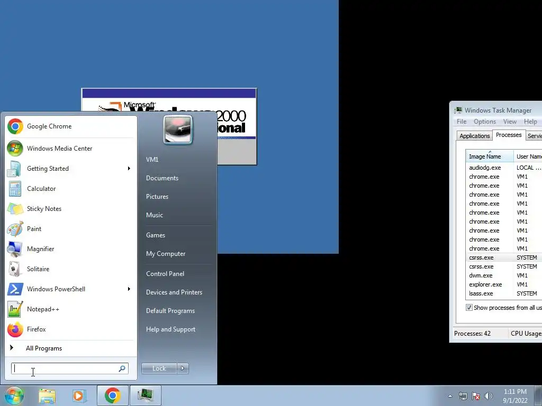The height and width of the screenshot is (406, 542).
Task: Open Task Manager File menu
Action: click(462, 122)
